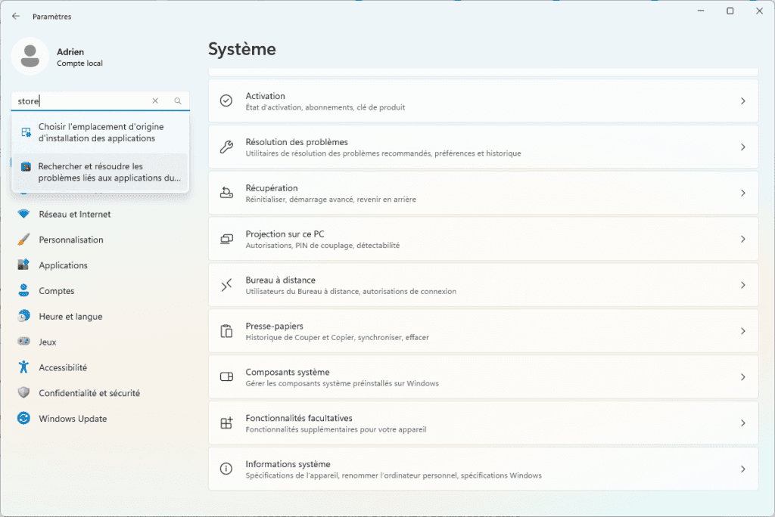Click subtitle Utilitaires de résolution des problèmes recommandés

(383, 153)
